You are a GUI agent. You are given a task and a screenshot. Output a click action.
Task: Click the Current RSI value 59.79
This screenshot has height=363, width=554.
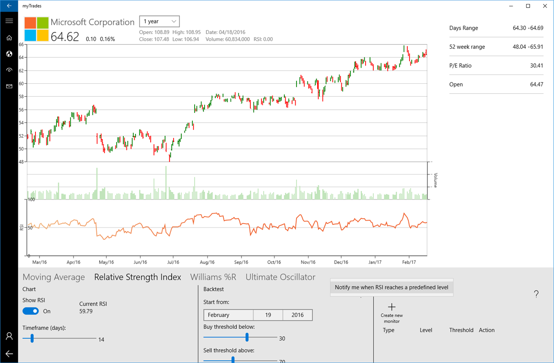[x=86, y=311]
